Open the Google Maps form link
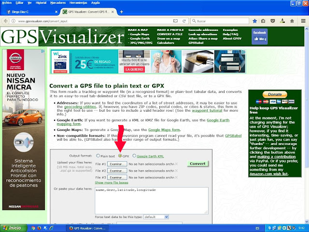This screenshot has width=309, height=232. click(x=164, y=130)
